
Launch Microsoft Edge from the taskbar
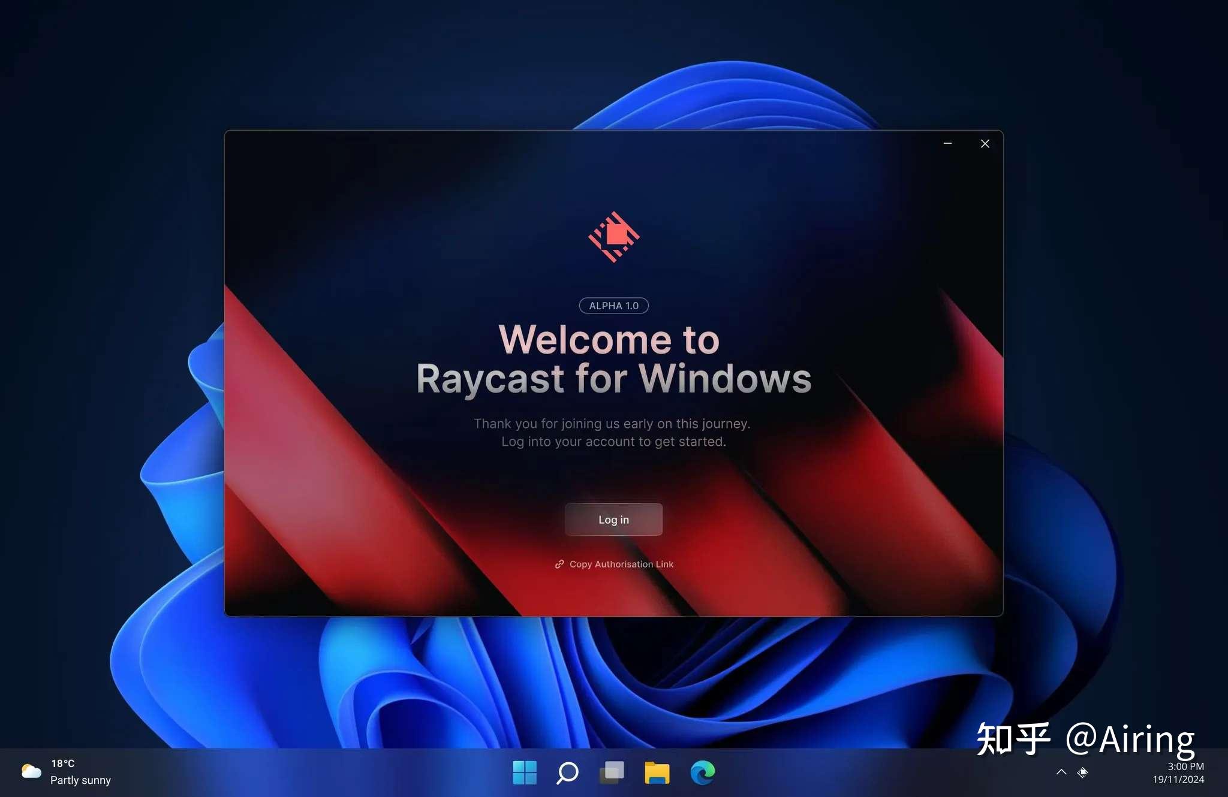pyautogui.click(x=702, y=772)
